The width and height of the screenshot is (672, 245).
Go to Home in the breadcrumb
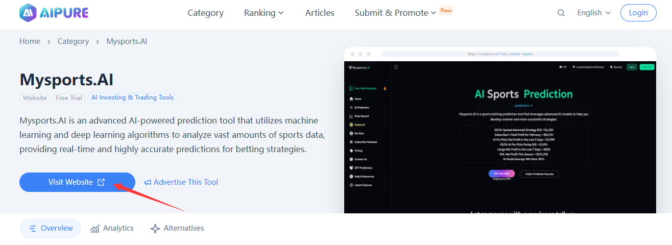pos(30,41)
